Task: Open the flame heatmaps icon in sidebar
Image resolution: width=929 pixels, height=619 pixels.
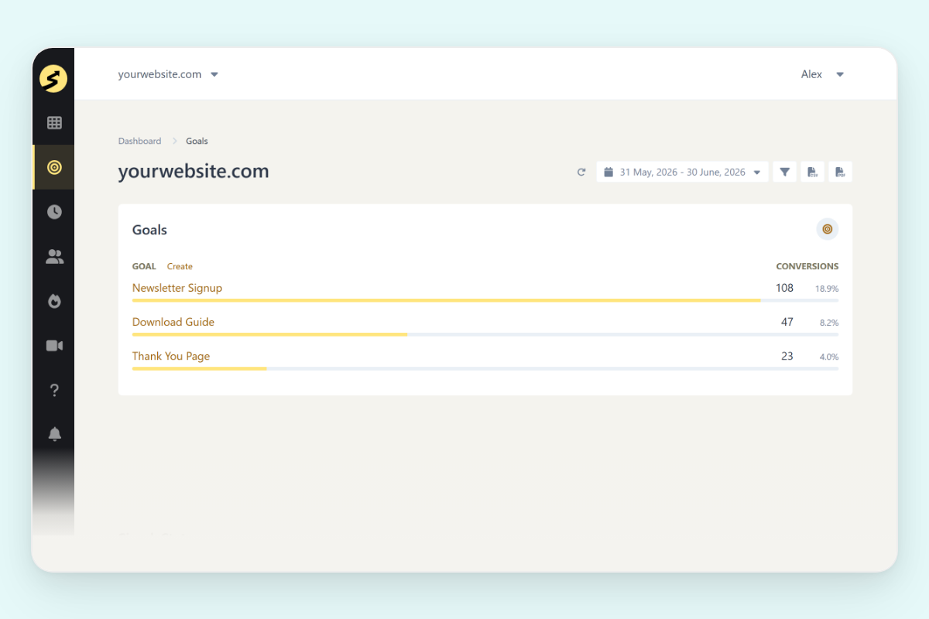Action: pos(54,302)
